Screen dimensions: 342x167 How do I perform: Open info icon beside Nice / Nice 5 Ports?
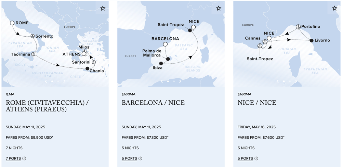tap(256, 158)
